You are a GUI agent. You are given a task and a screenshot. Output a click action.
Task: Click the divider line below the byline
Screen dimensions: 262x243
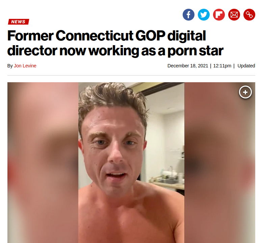tap(131, 75)
